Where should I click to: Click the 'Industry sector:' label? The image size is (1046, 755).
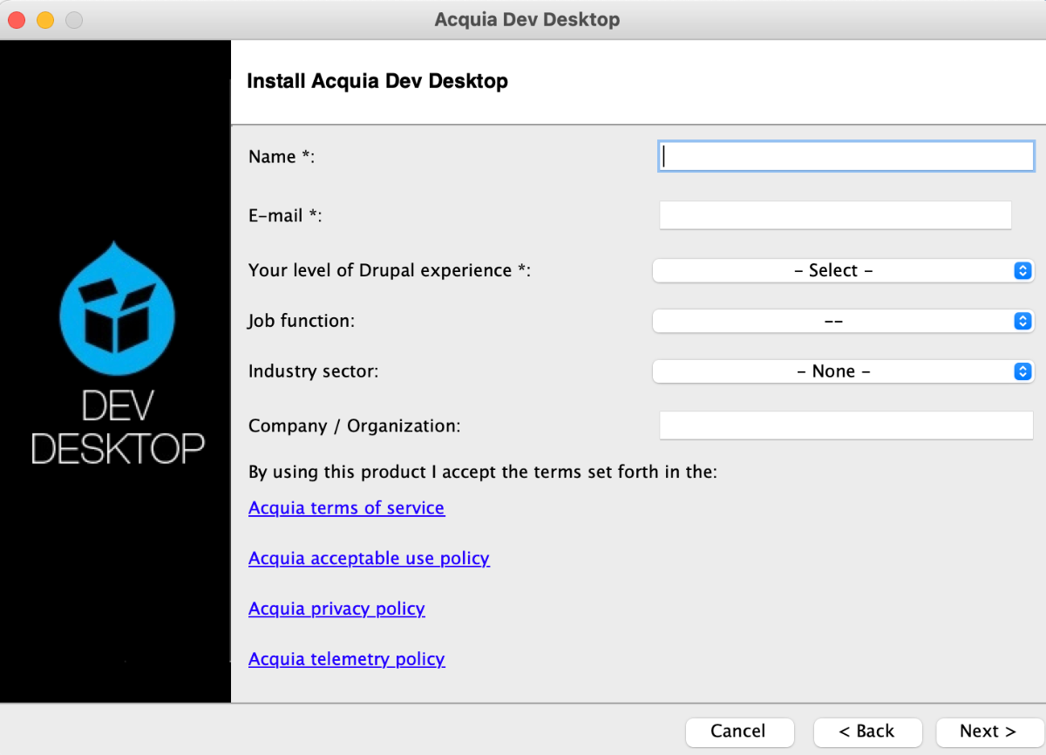pyautogui.click(x=314, y=371)
